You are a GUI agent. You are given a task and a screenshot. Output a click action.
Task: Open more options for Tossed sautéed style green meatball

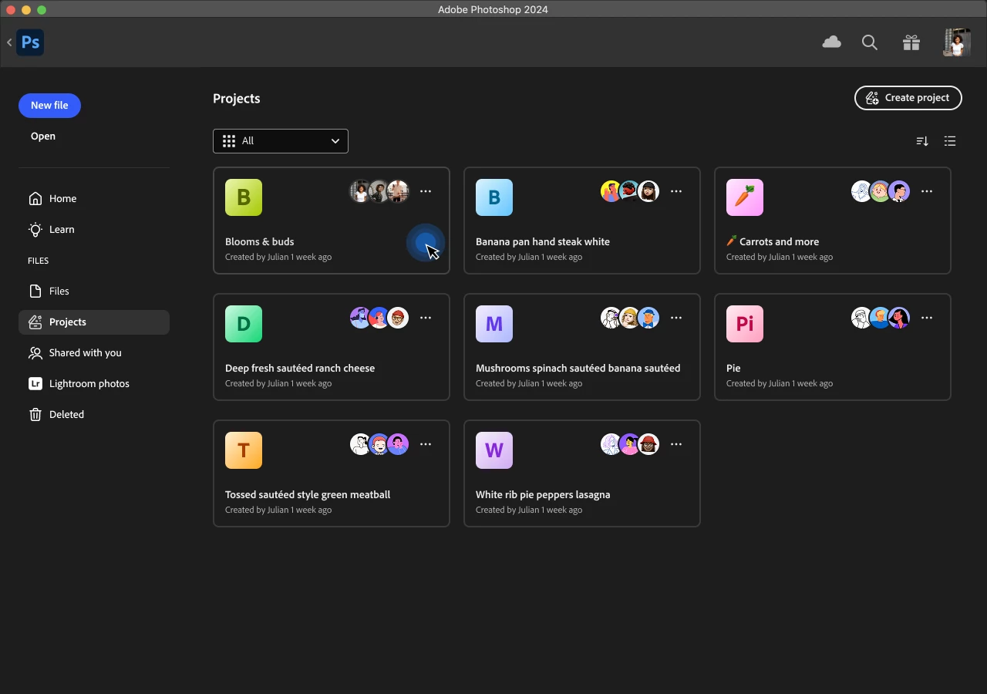[x=426, y=444]
